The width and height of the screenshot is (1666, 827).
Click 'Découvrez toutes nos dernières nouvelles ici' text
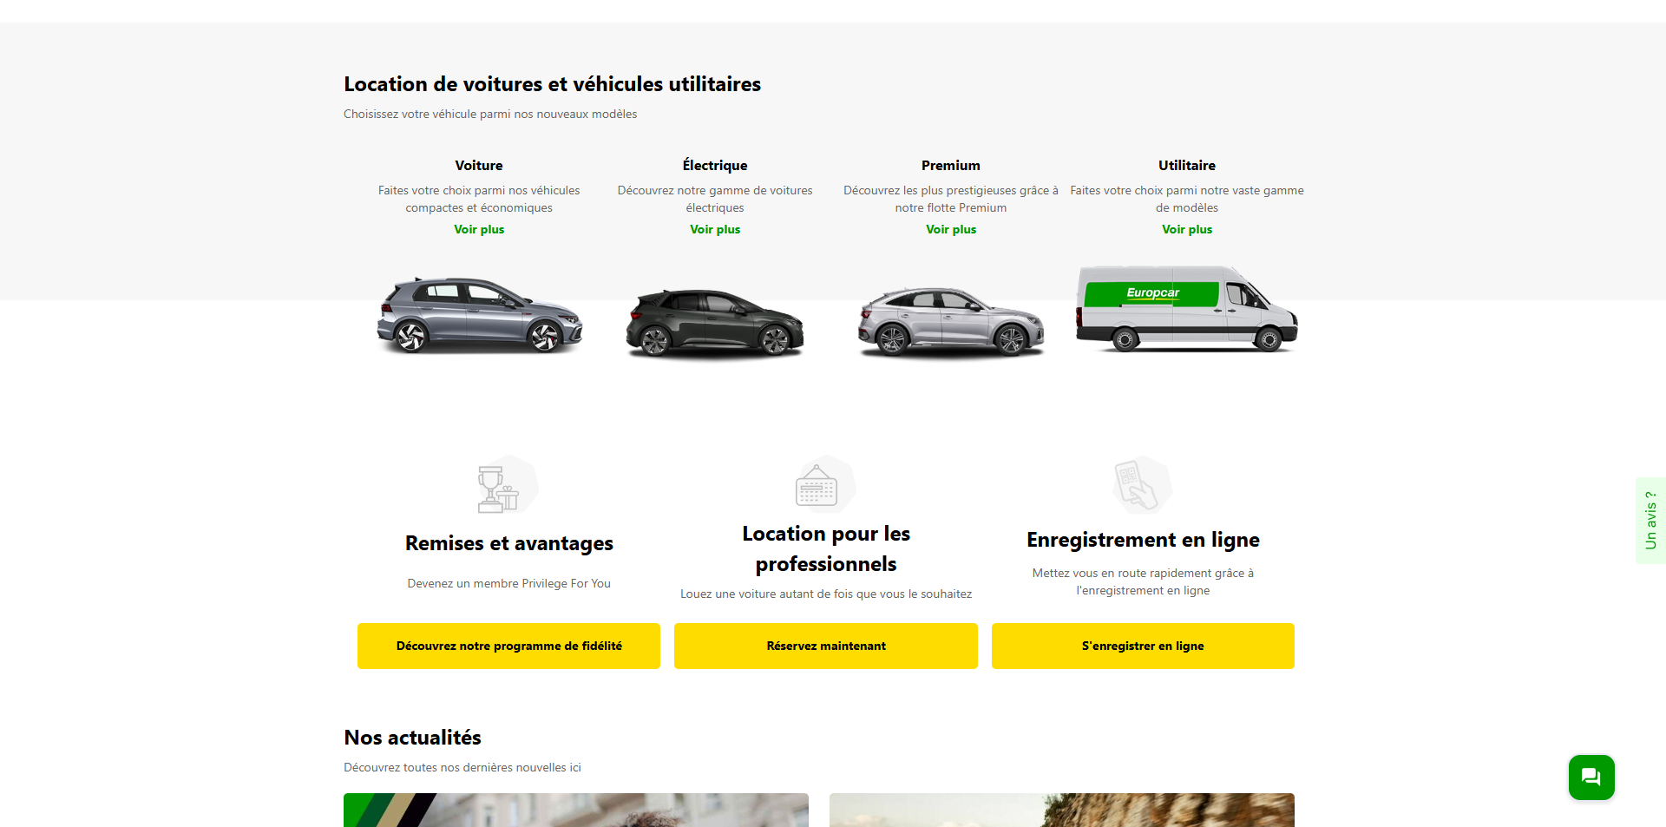click(x=462, y=767)
